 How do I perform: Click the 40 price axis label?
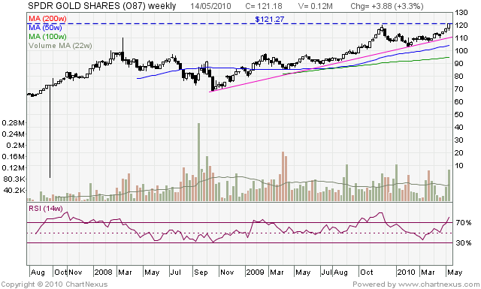click(459, 127)
